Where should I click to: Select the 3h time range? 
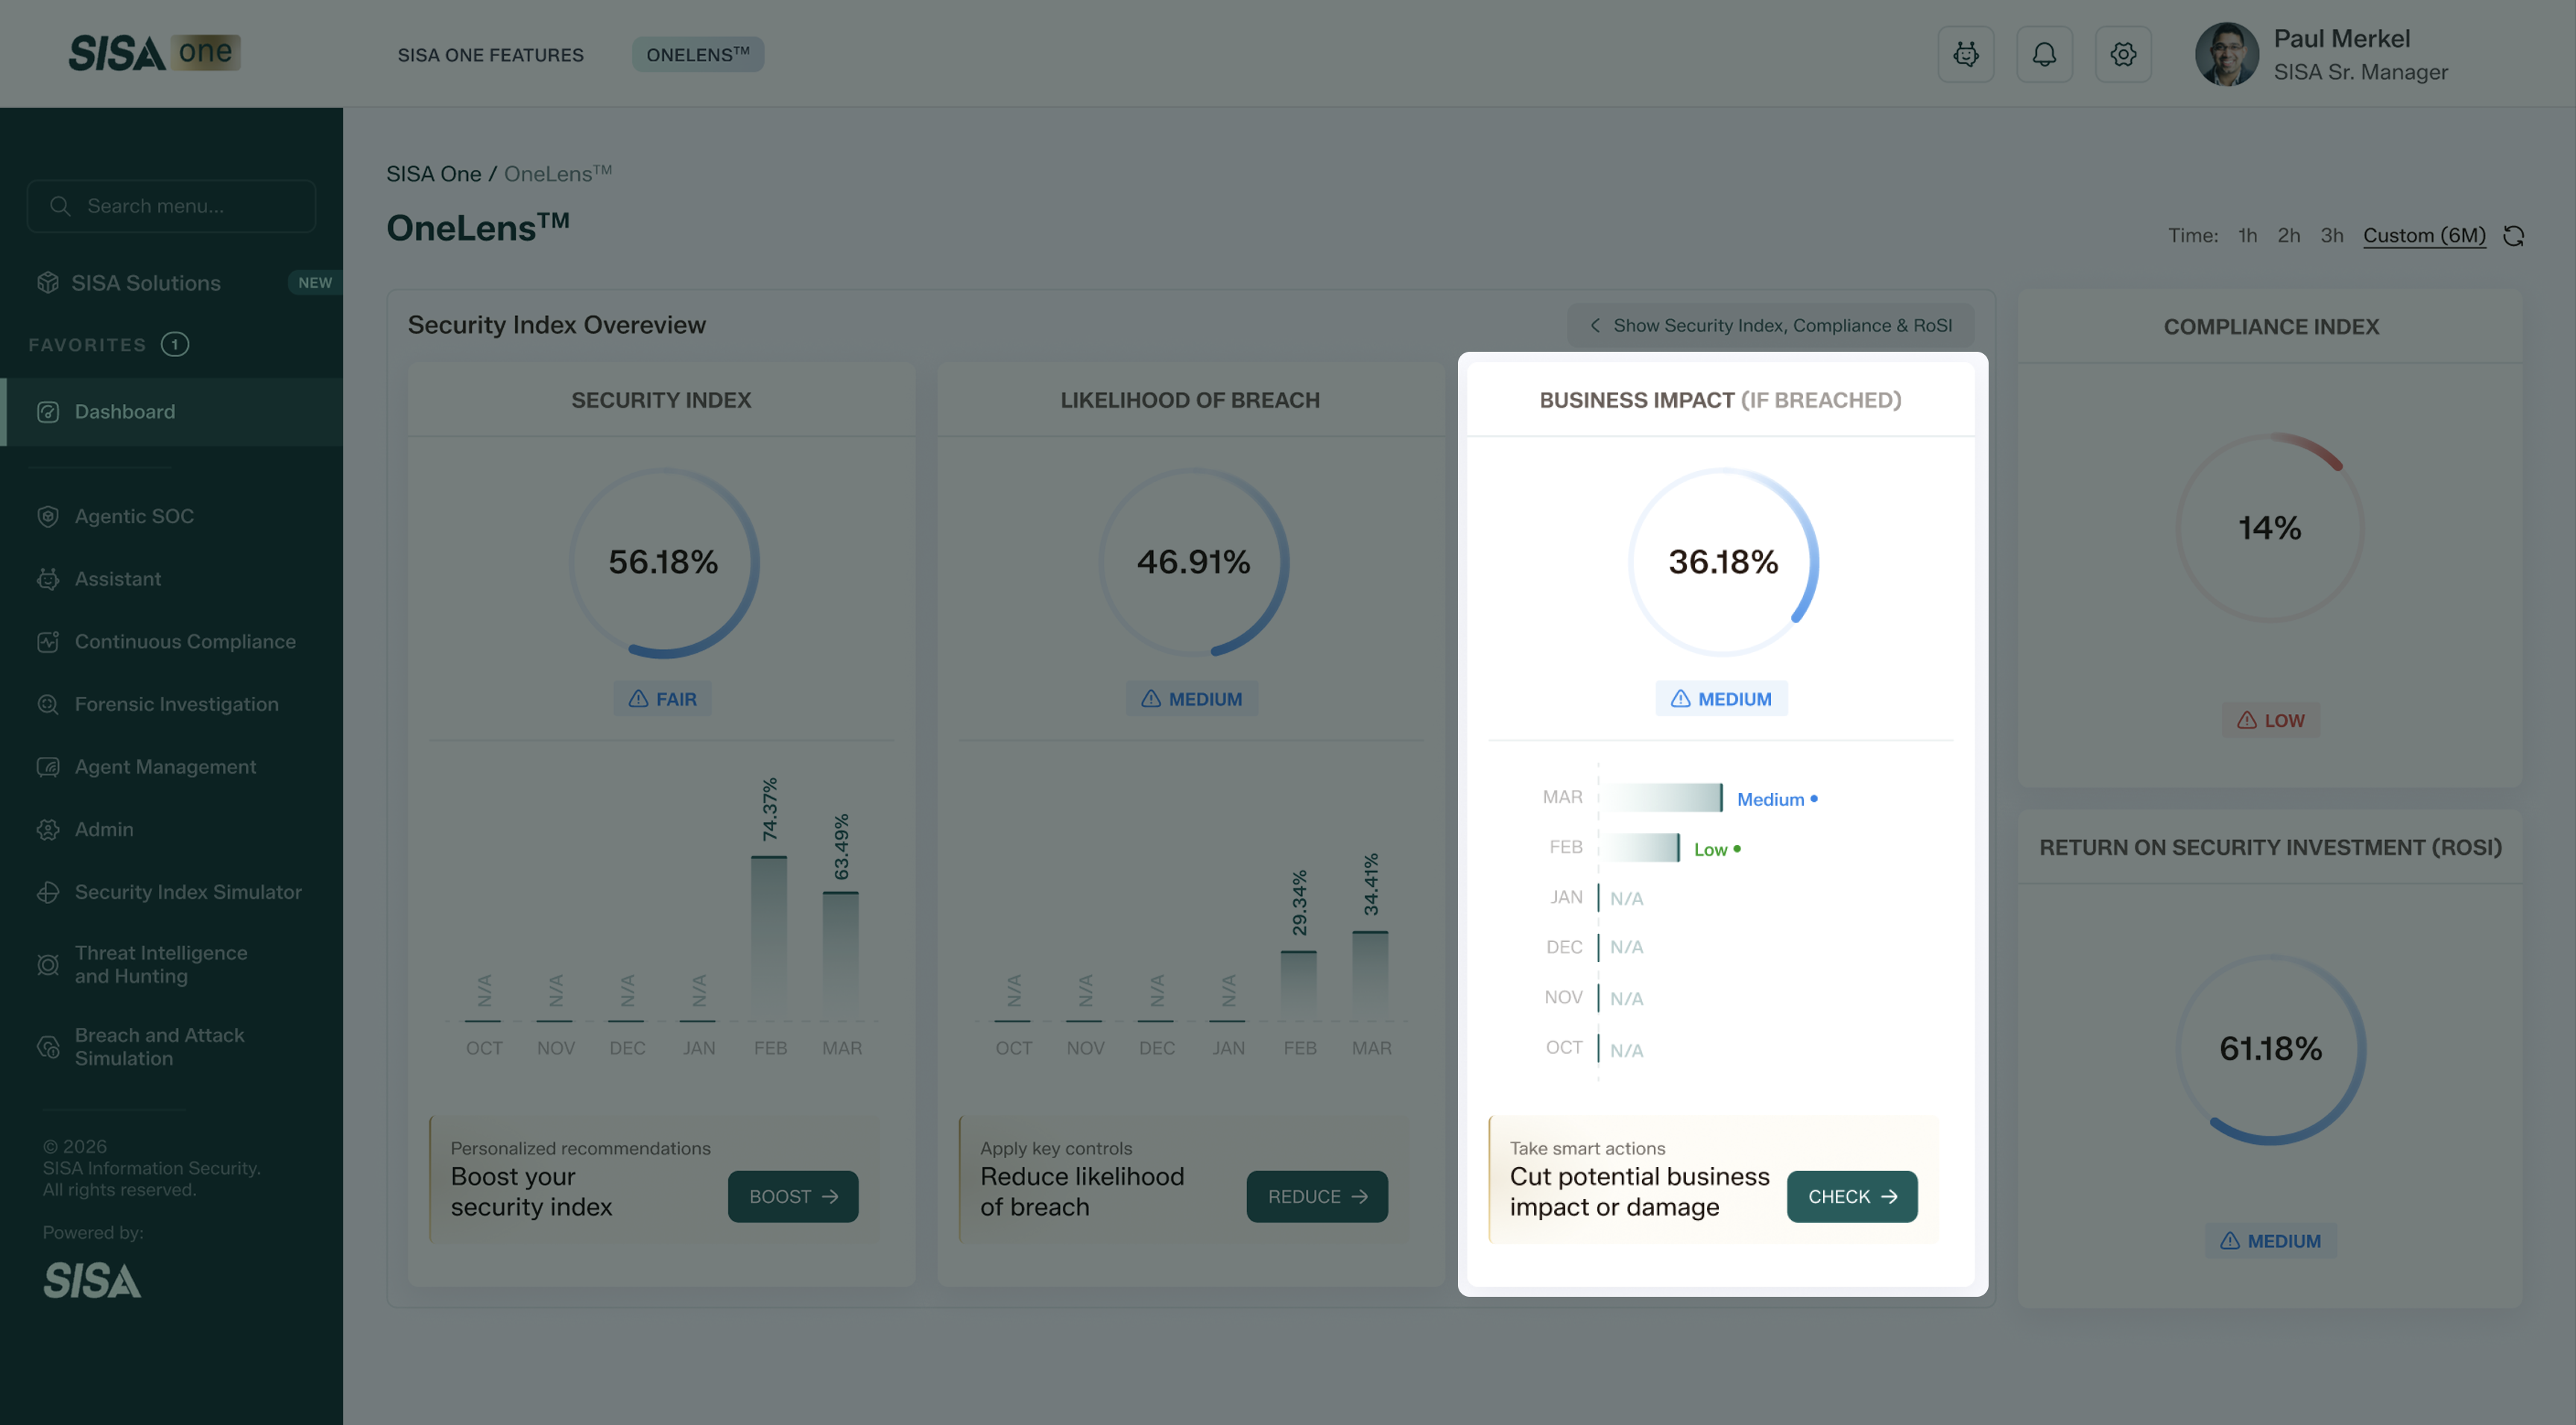2331,236
